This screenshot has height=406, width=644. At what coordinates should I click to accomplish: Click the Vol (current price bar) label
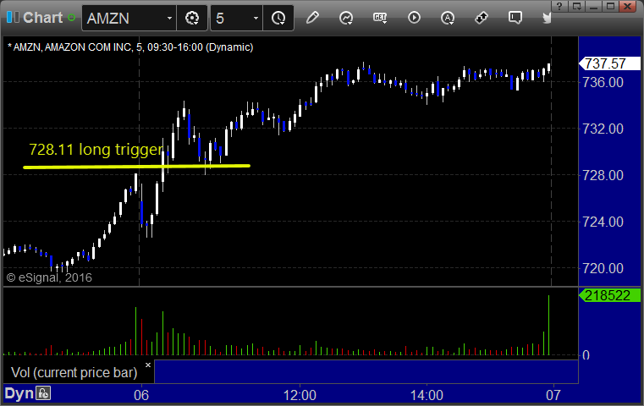coord(74,372)
